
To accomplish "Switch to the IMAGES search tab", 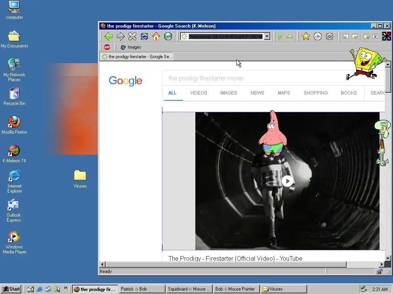I will coord(229,93).
